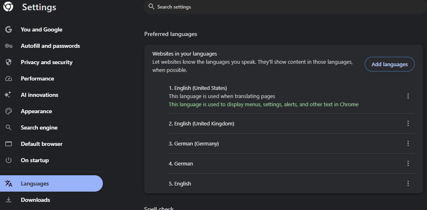Open more actions menu for 5. English
This screenshot has height=210, width=427.
point(408,183)
